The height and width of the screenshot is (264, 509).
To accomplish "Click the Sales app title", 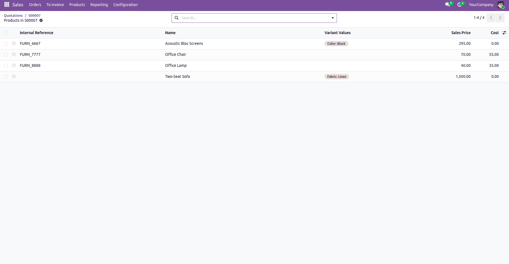I will click(18, 5).
